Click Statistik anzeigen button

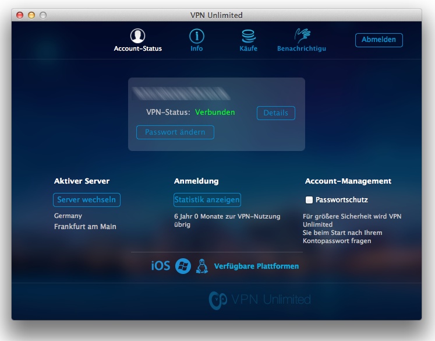click(x=207, y=200)
